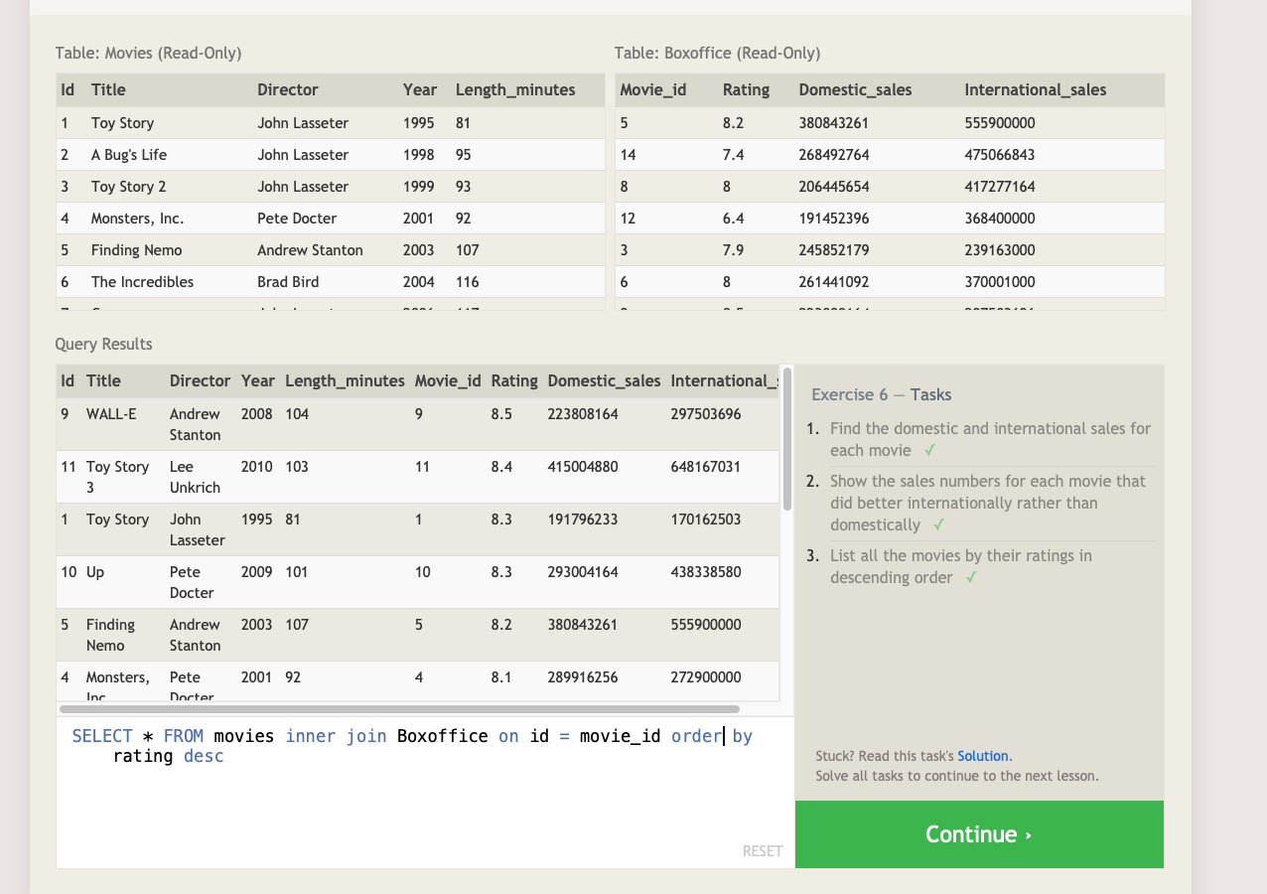This screenshot has width=1267, height=894.
Task: Click the 'Exercise 6 — Tasks' heading
Action: pos(881,394)
